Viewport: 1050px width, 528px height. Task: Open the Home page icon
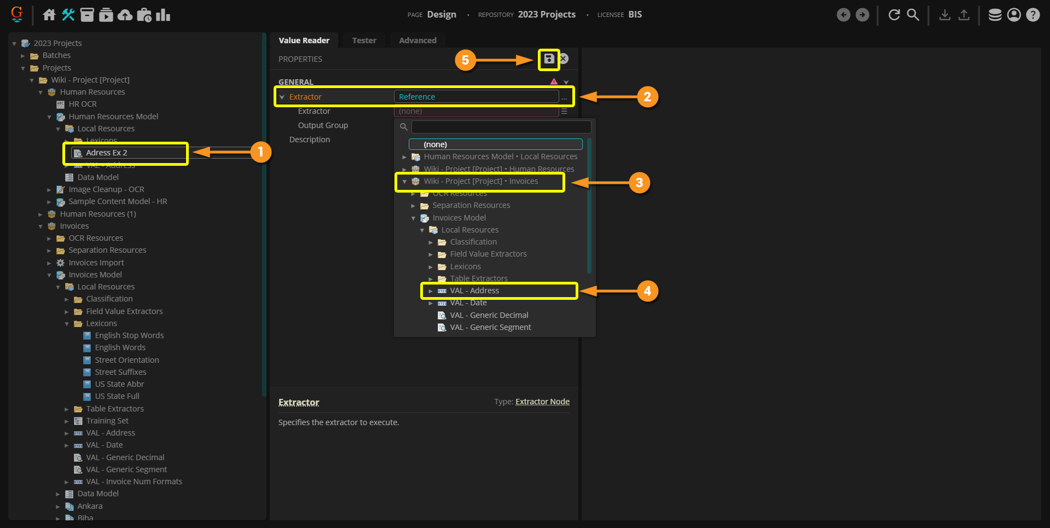49,15
